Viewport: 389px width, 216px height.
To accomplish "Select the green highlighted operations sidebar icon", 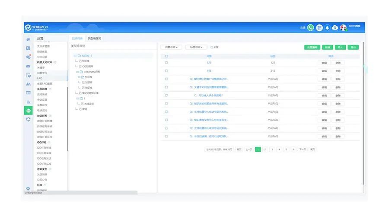I will [28, 111].
